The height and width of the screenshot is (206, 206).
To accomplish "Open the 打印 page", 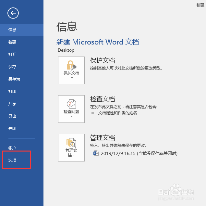I will pos(22,92).
